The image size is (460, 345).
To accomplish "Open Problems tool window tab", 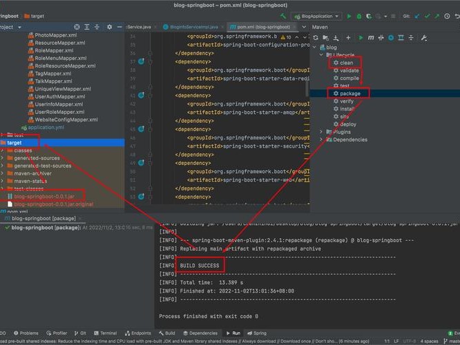I will click(x=26, y=333).
